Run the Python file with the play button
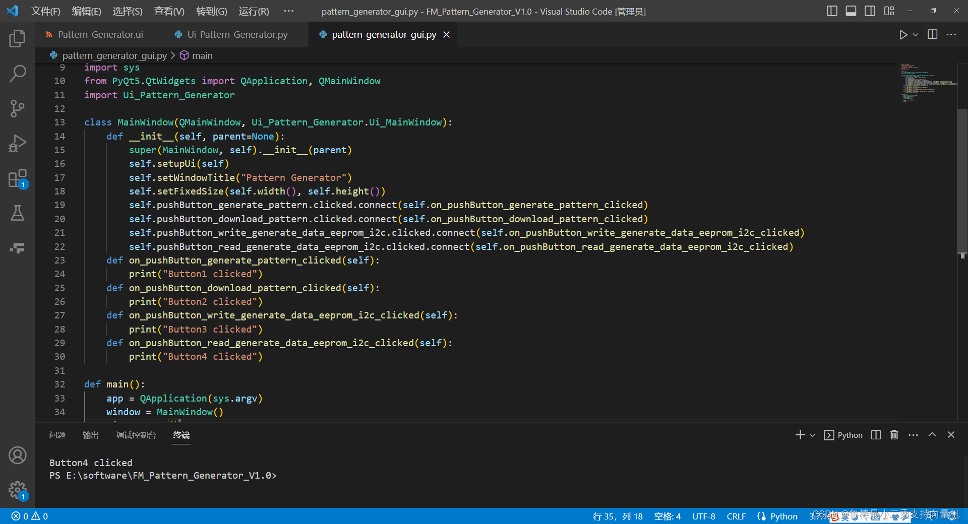Image resolution: width=968 pixels, height=524 pixels. (904, 34)
